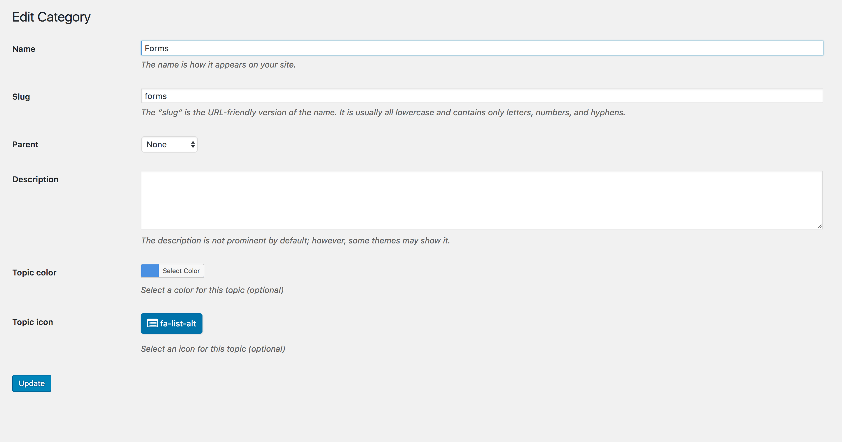Click the Slug field label
This screenshot has height=442, width=842.
[21, 97]
